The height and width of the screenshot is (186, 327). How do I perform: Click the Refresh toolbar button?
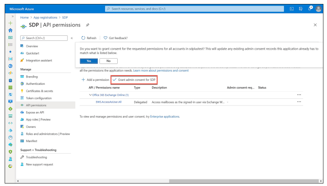(89, 38)
